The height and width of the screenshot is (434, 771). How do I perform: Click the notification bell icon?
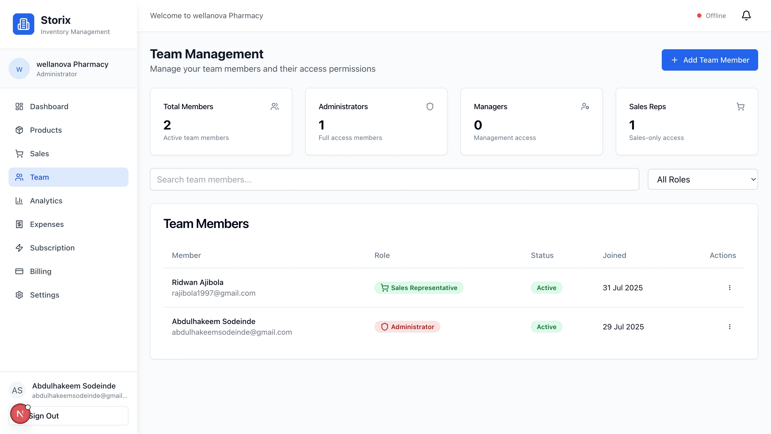click(x=746, y=16)
